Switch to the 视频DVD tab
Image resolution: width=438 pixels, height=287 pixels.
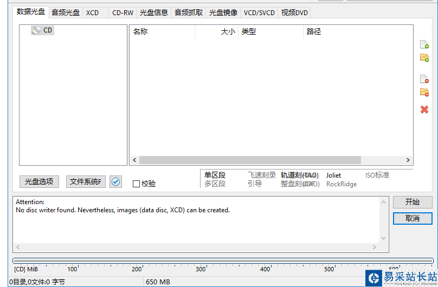point(294,13)
